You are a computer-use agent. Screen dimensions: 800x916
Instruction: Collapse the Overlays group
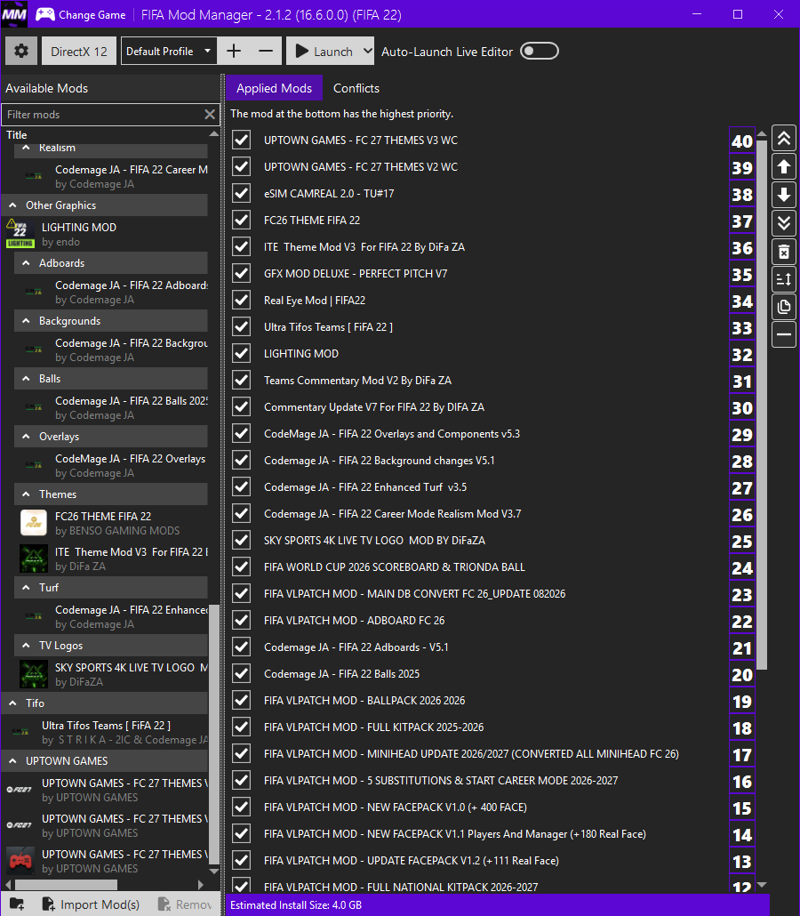27,437
